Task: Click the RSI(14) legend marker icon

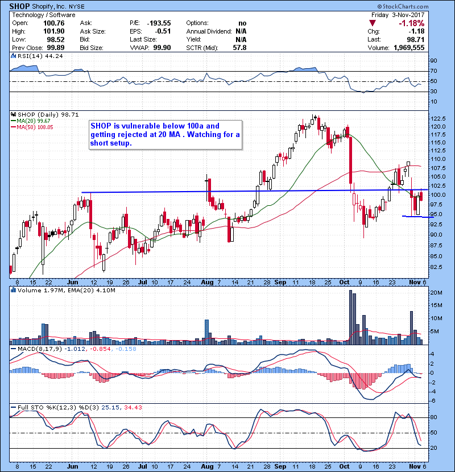Action: [x=13, y=56]
